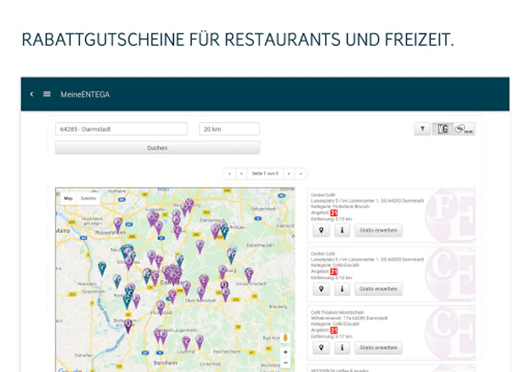This screenshot has height=372, width=530.
Task: Go to next results page
Action: tap(289, 174)
